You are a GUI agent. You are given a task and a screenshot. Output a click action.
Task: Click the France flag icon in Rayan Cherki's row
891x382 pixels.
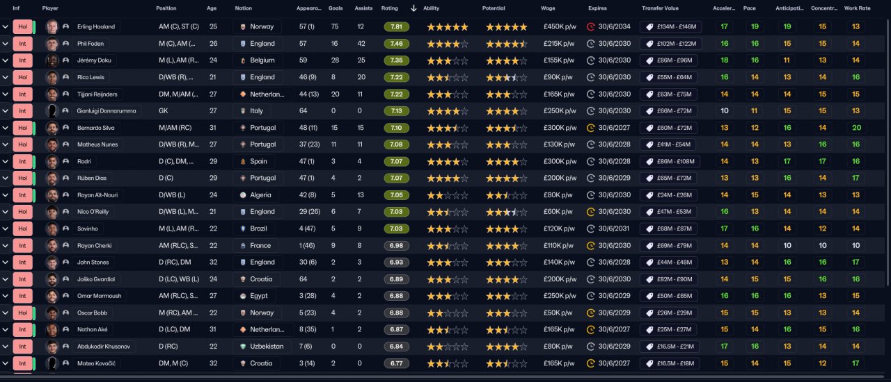click(x=243, y=245)
